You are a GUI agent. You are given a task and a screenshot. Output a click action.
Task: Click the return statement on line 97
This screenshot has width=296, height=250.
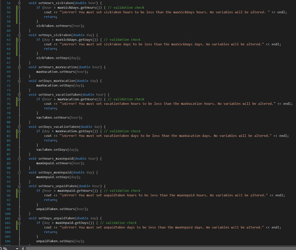51,200
